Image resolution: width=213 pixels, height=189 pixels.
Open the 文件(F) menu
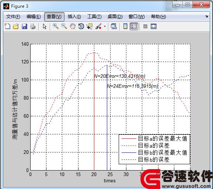[x=13, y=17]
